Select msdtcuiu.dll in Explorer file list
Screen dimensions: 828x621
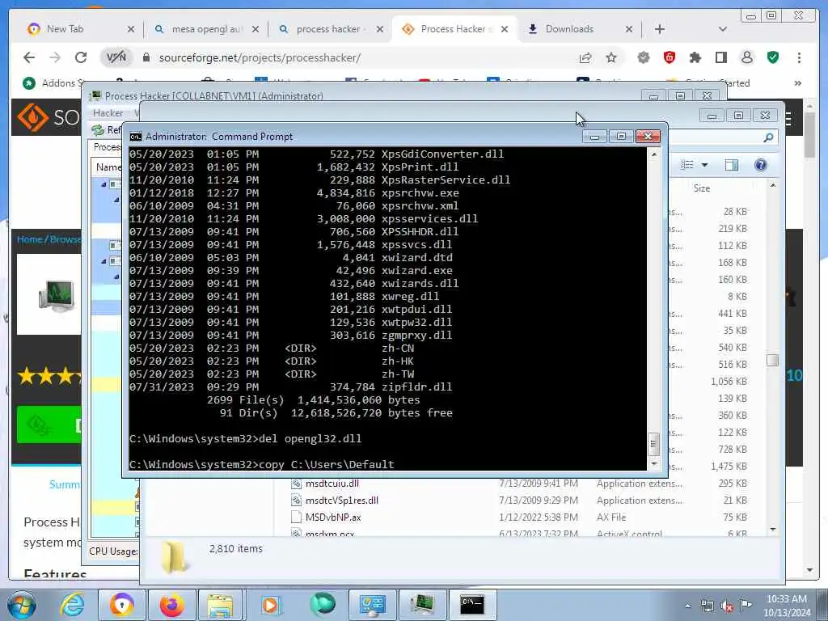point(332,484)
